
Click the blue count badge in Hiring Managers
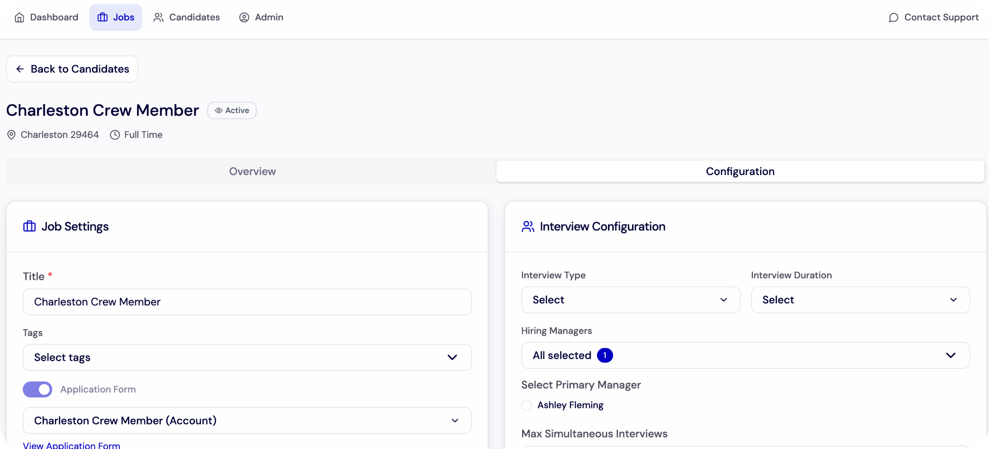[605, 355]
